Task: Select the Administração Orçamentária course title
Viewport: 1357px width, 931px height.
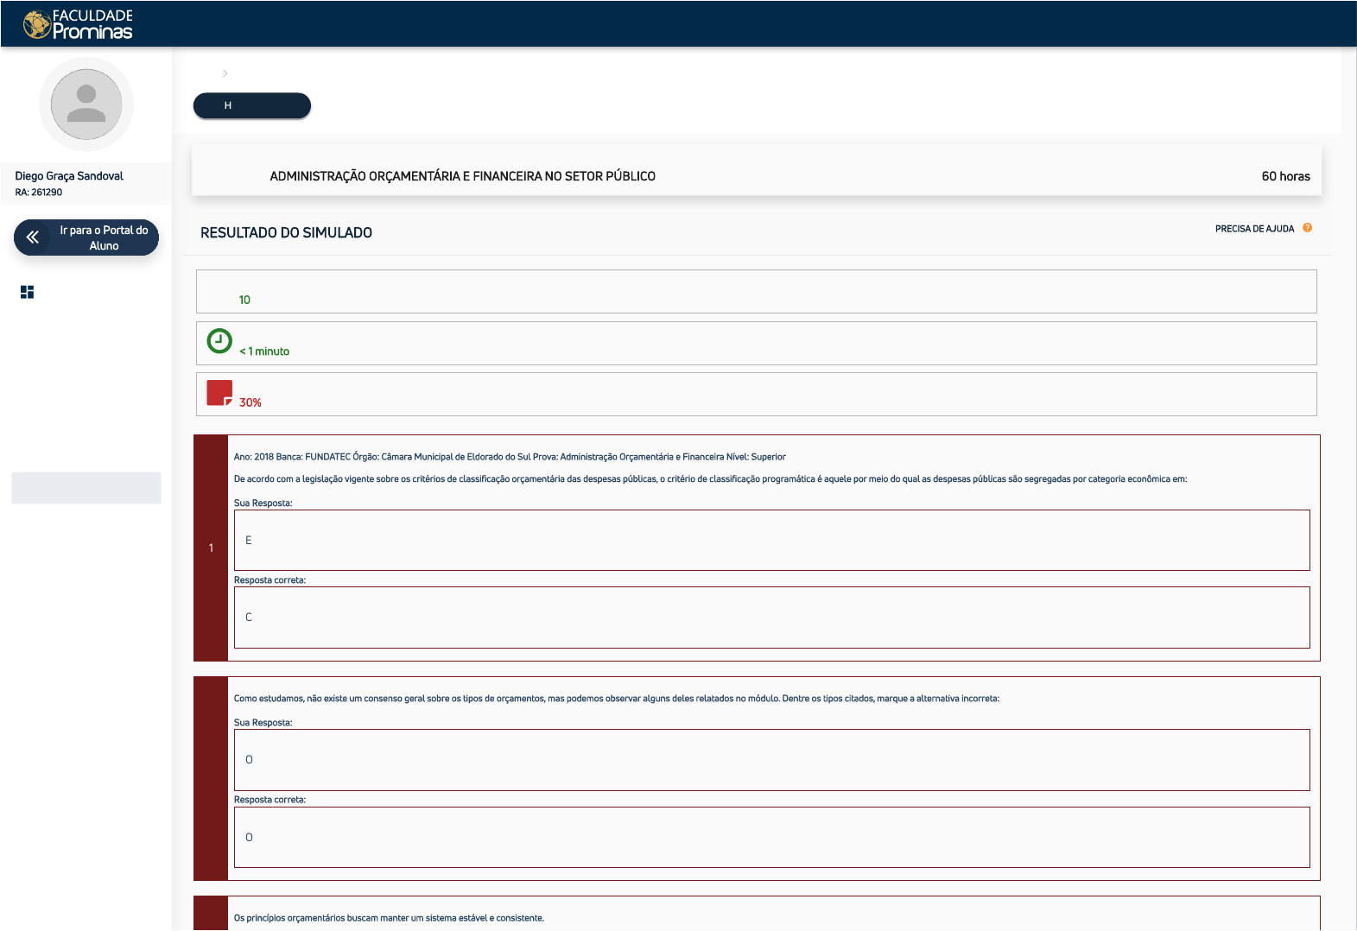Action: [462, 176]
